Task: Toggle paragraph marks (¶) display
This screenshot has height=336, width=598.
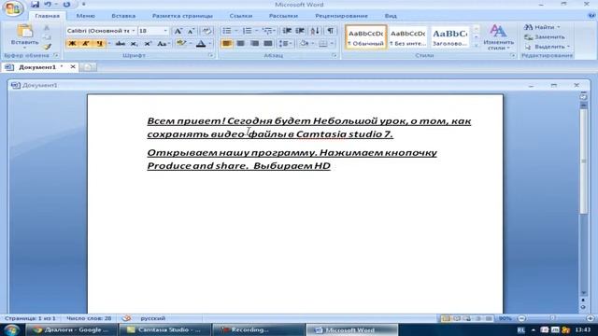Action: click(x=330, y=31)
